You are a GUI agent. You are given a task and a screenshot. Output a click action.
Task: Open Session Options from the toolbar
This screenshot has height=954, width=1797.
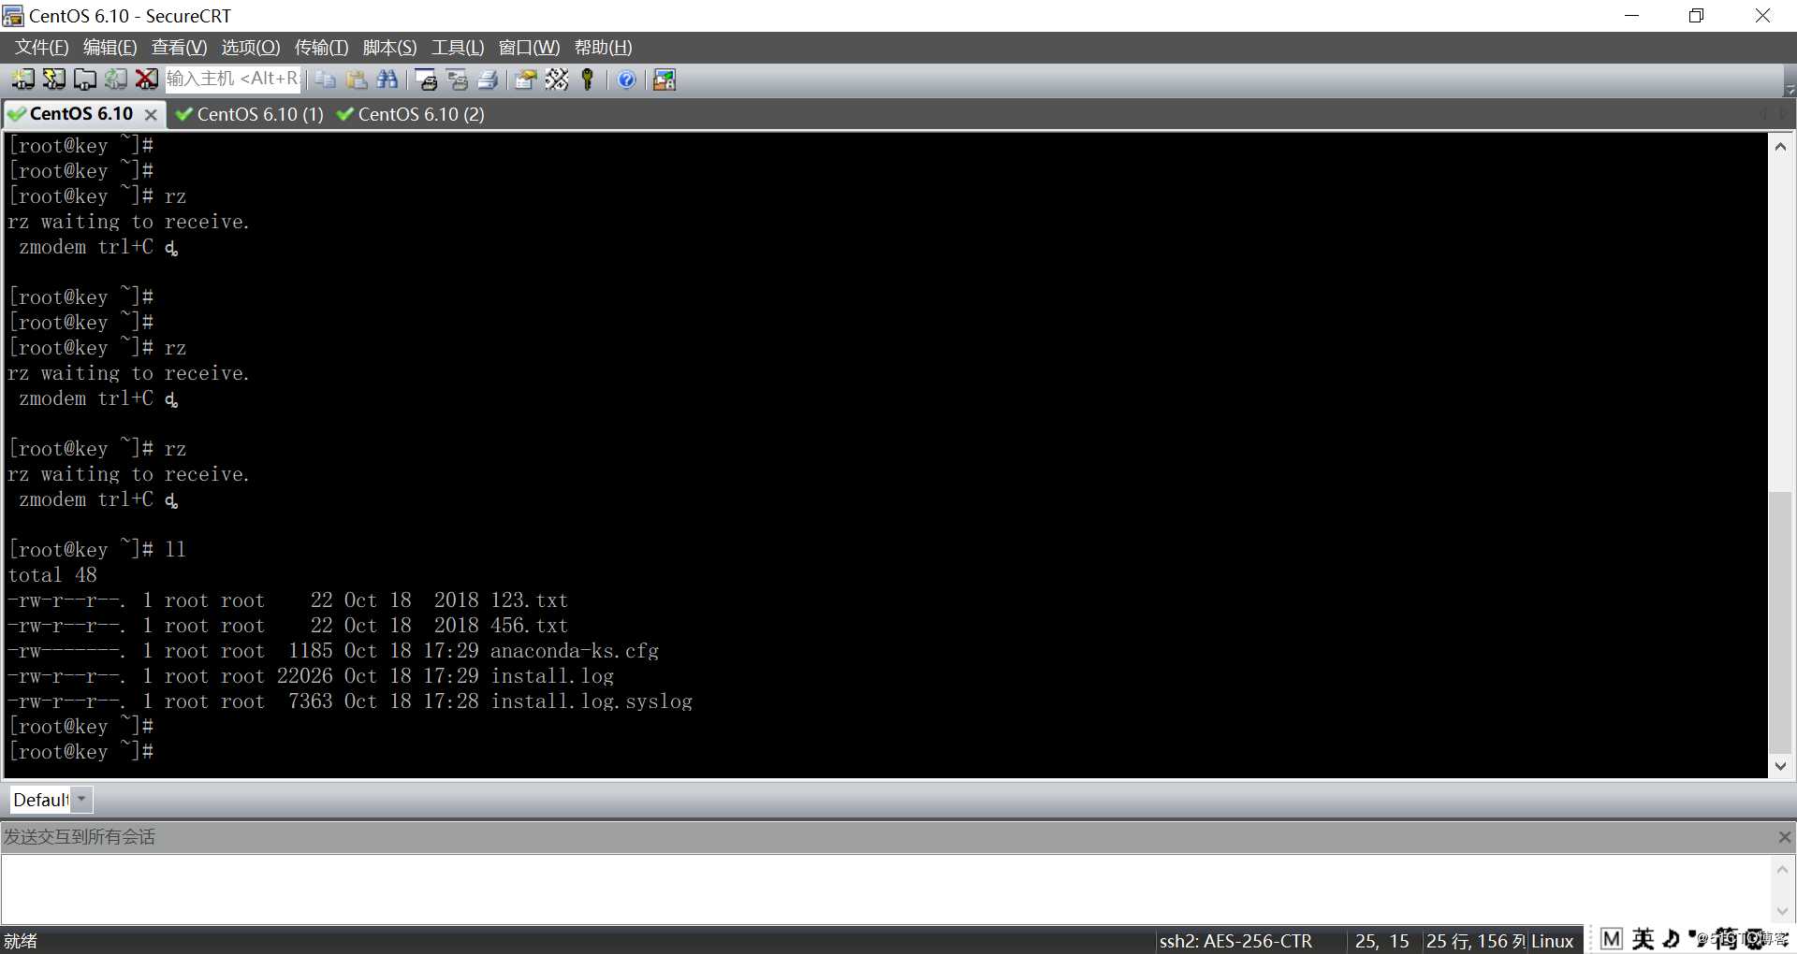point(526,79)
